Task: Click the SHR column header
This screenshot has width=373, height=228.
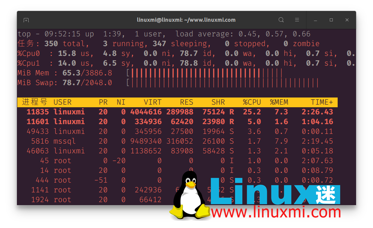Action: 218,102
